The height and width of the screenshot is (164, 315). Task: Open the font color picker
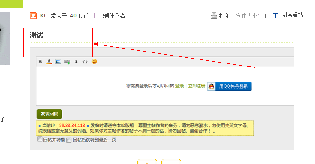coord(49,62)
